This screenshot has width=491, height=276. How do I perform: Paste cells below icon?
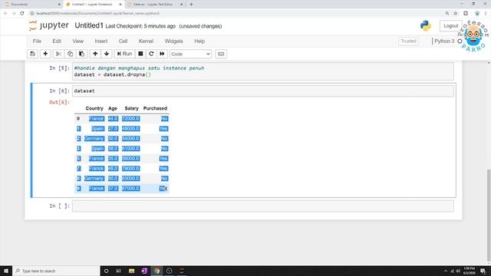click(x=81, y=54)
